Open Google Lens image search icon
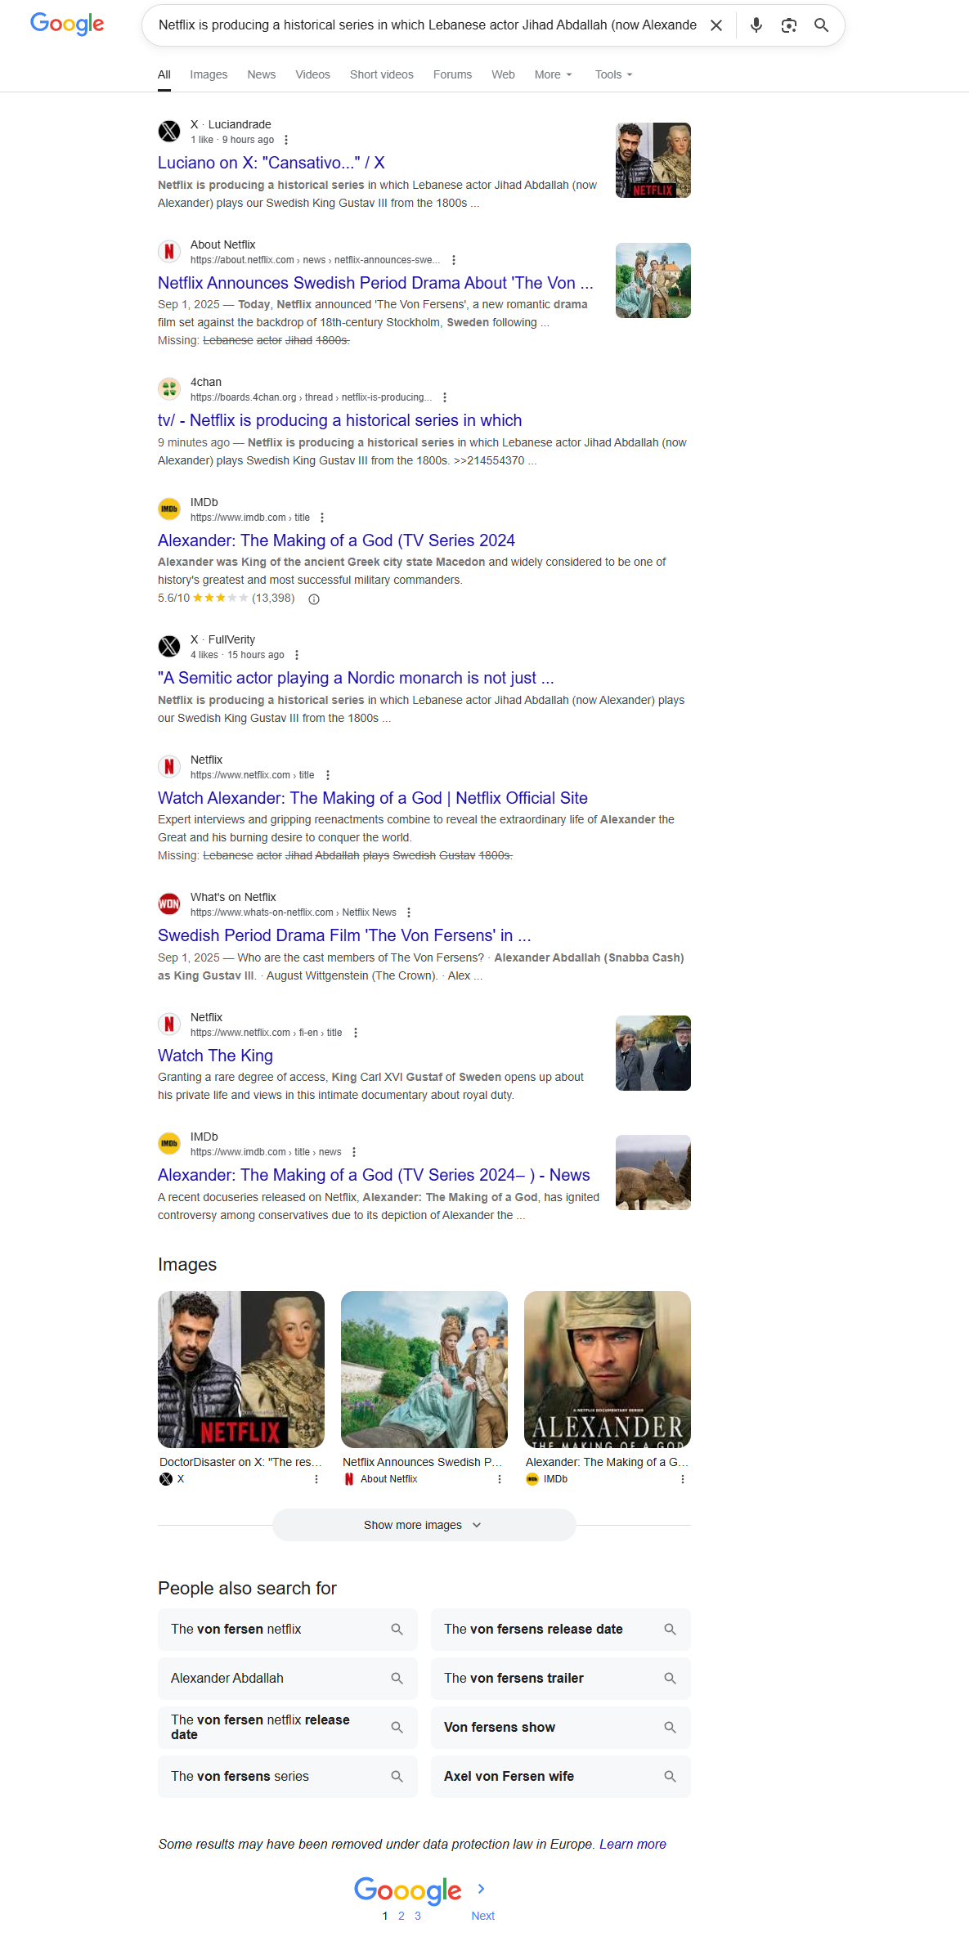Screen dimensions: 969x1937 click(x=789, y=25)
